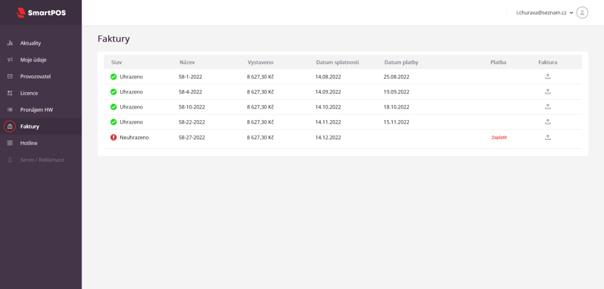Click the Stav column header
604x289 pixels.
[x=117, y=62]
